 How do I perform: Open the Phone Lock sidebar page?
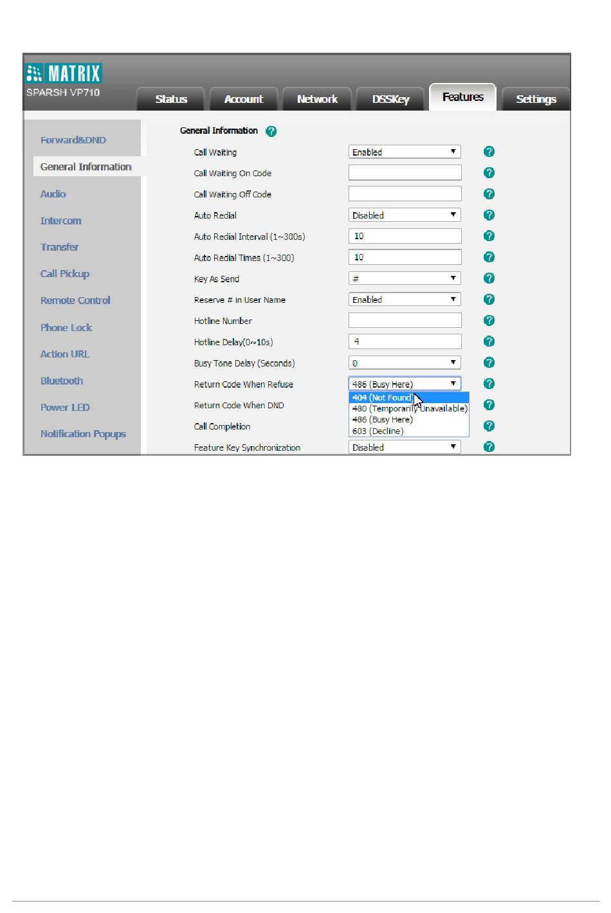point(66,327)
